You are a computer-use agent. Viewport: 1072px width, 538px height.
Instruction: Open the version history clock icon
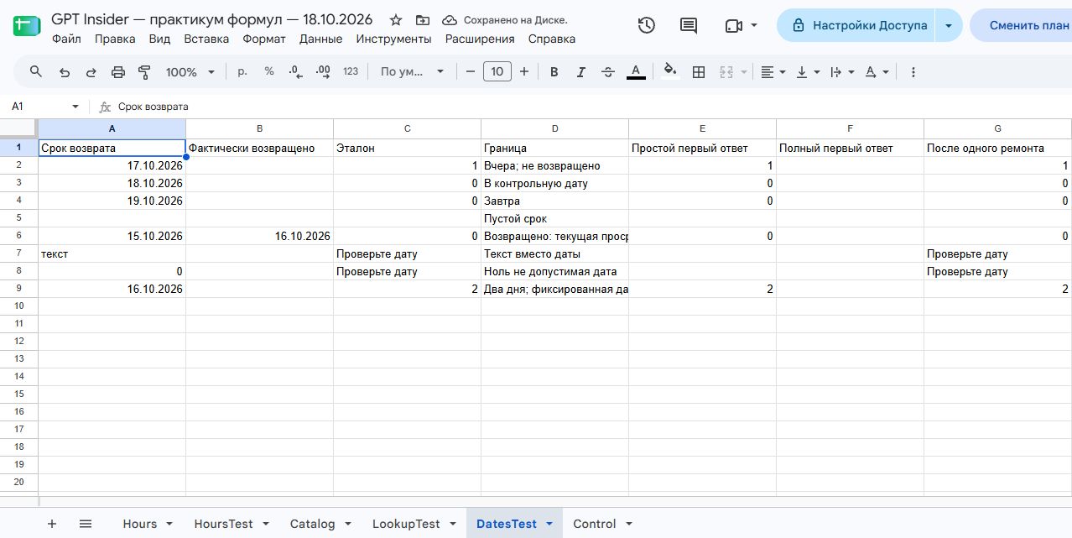(x=646, y=25)
